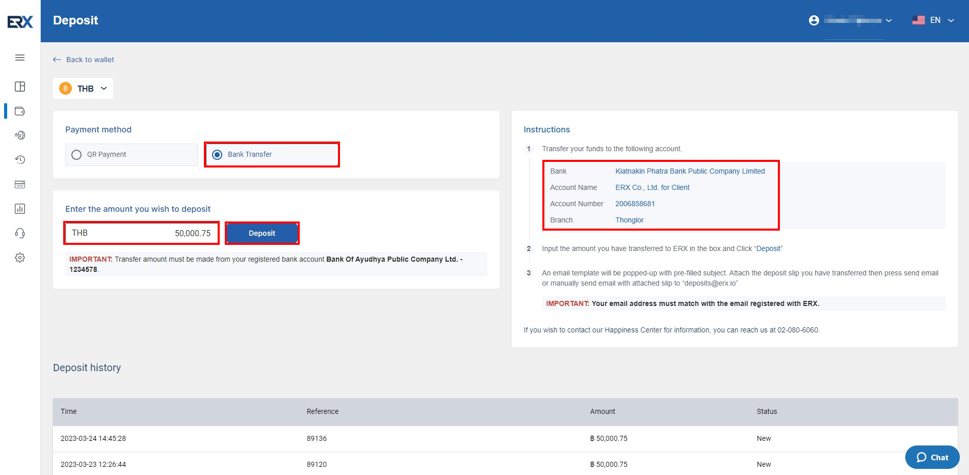Click the Thonglor branch value
The width and height of the screenshot is (969, 475).
(630, 220)
